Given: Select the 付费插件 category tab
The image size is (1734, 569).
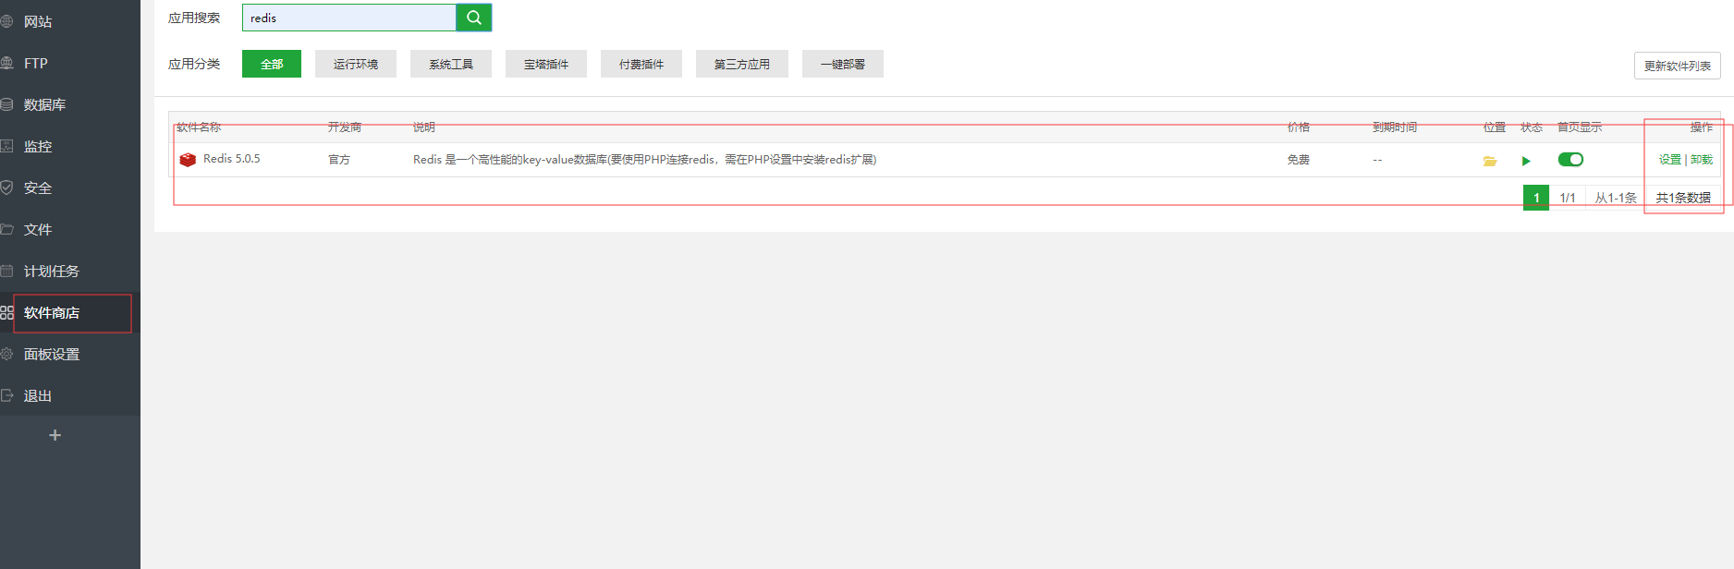Looking at the screenshot, I should pyautogui.click(x=641, y=64).
